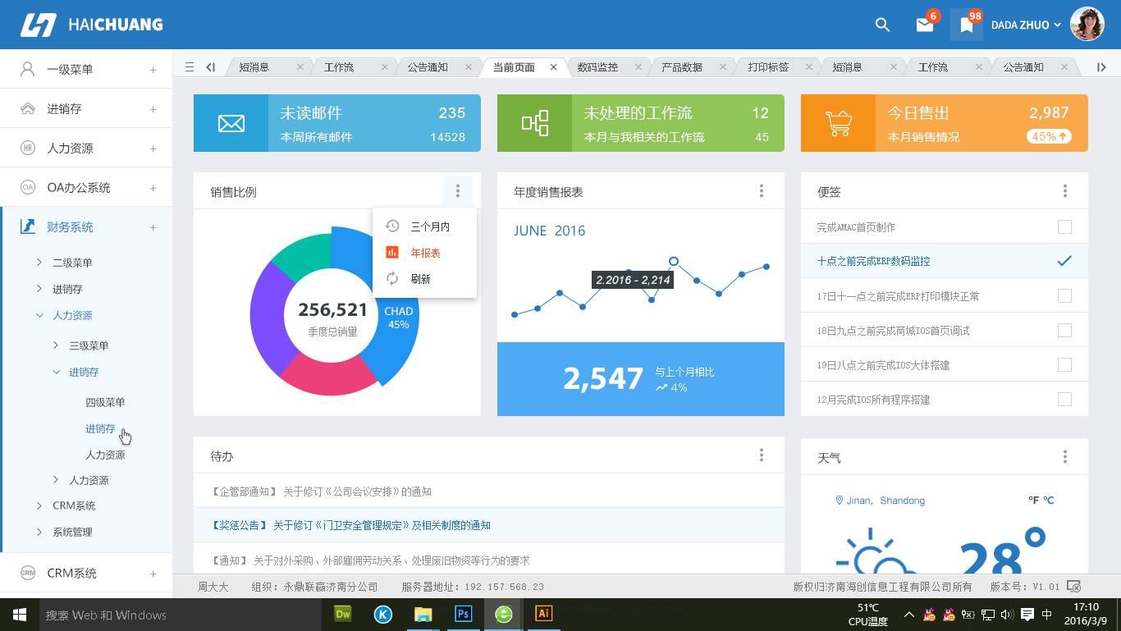Open the mail icon with badge 6

pyautogui.click(x=925, y=25)
